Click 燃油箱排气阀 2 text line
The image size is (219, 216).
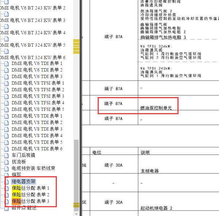(156, 11)
